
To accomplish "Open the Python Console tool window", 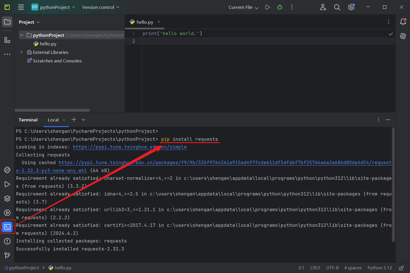I will pyautogui.click(x=7, y=170).
